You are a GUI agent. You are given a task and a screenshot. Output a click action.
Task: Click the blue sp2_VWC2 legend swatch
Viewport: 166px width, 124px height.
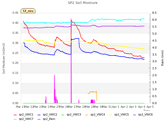(39, 115)
